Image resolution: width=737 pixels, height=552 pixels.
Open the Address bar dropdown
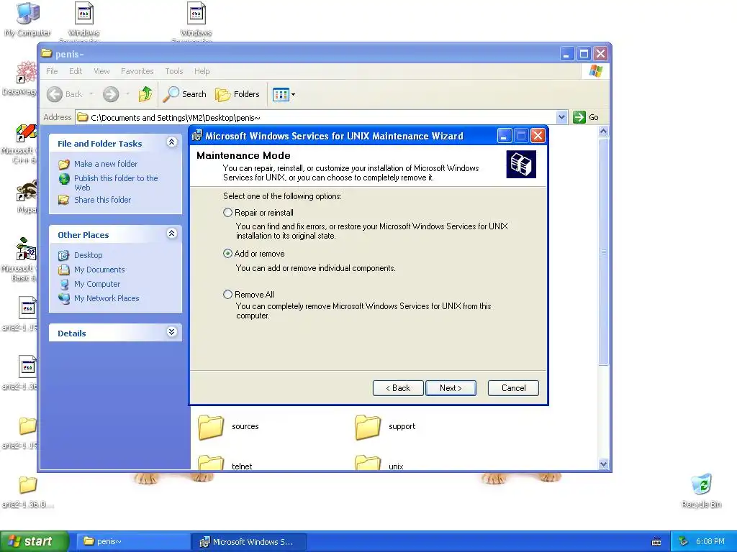561,117
